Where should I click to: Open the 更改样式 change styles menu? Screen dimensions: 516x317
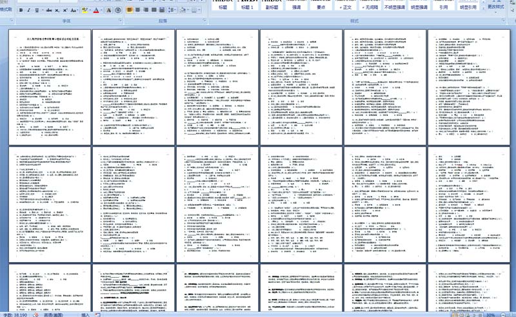(x=495, y=6)
